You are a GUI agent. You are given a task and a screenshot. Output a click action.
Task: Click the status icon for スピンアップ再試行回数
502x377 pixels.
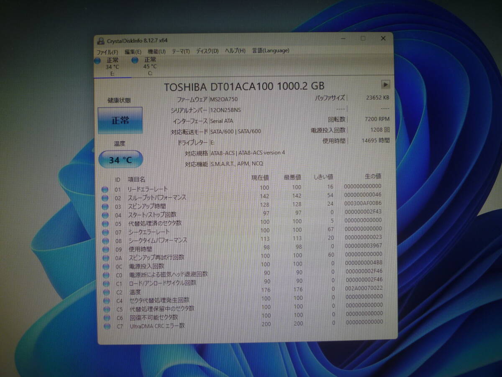105,258
